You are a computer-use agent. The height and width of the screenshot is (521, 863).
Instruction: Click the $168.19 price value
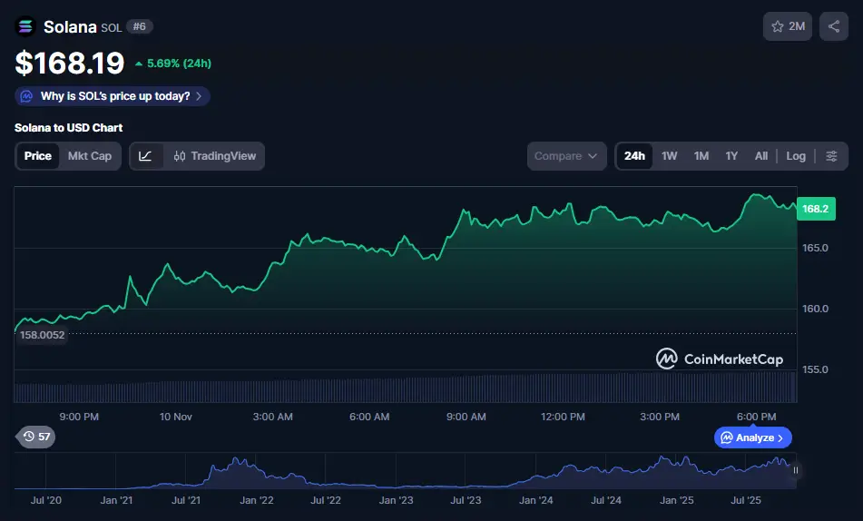70,63
